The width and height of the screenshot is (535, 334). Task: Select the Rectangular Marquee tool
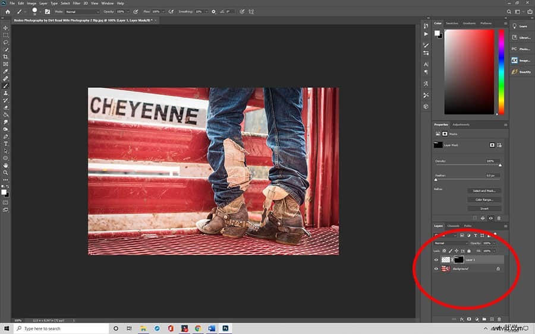(x=5, y=35)
